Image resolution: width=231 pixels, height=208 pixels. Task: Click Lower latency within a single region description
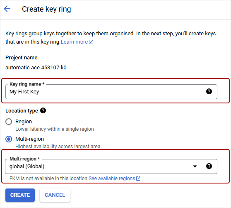(55, 129)
